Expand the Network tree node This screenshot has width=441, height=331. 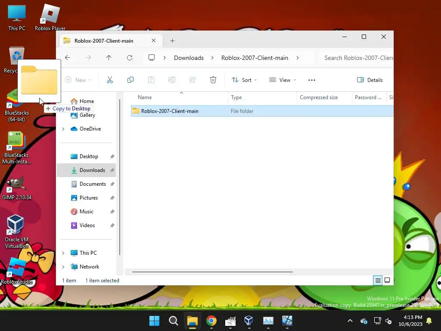click(63, 267)
